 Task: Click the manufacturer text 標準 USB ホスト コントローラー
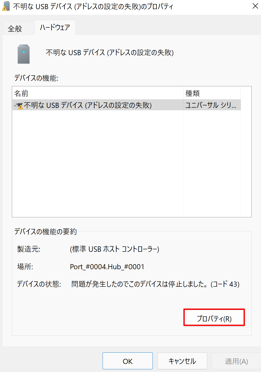114,249
